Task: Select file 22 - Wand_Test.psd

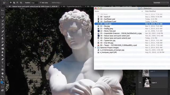Action: [108, 31]
